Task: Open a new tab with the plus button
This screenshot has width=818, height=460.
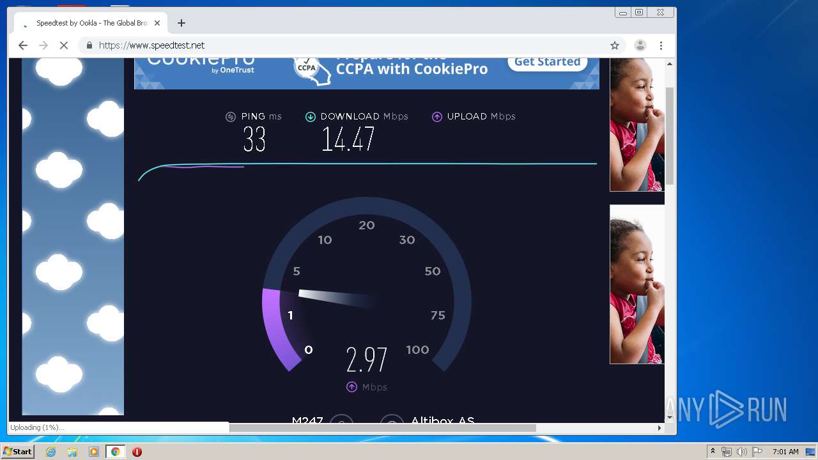Action: tap(181, 23)
